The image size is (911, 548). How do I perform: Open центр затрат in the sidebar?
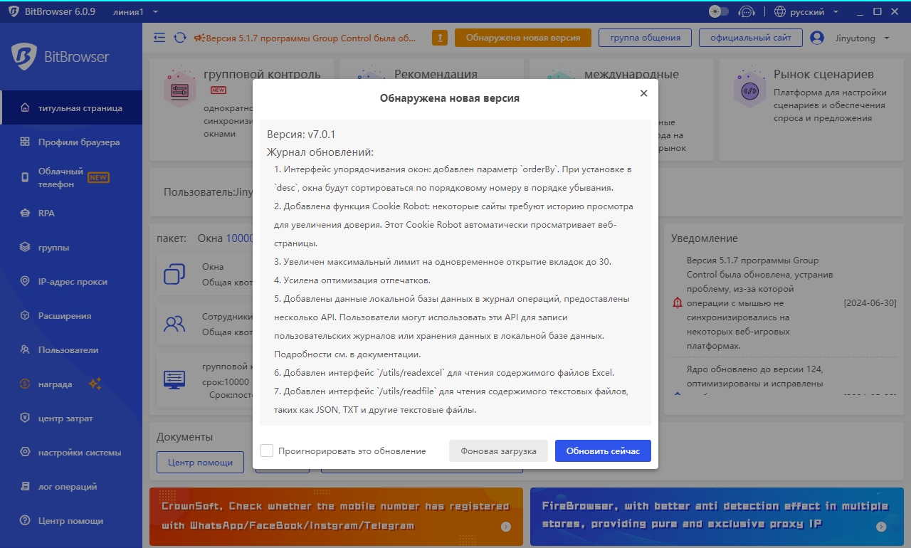(x=71, y=418)
